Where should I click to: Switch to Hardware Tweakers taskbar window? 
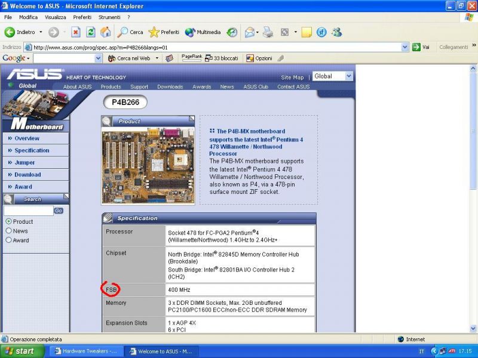pos(85,351)
